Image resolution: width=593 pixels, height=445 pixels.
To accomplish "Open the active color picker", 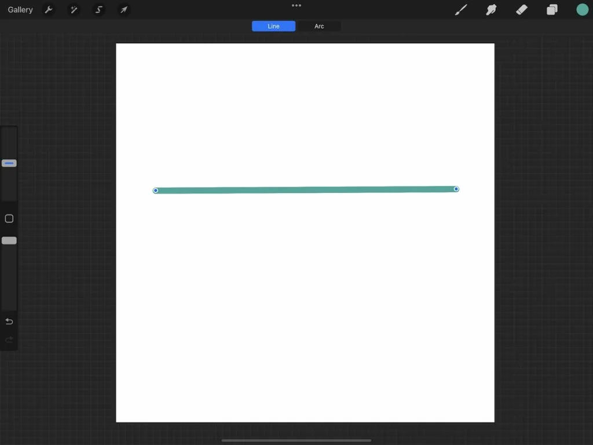I will (x=582, y=10).
